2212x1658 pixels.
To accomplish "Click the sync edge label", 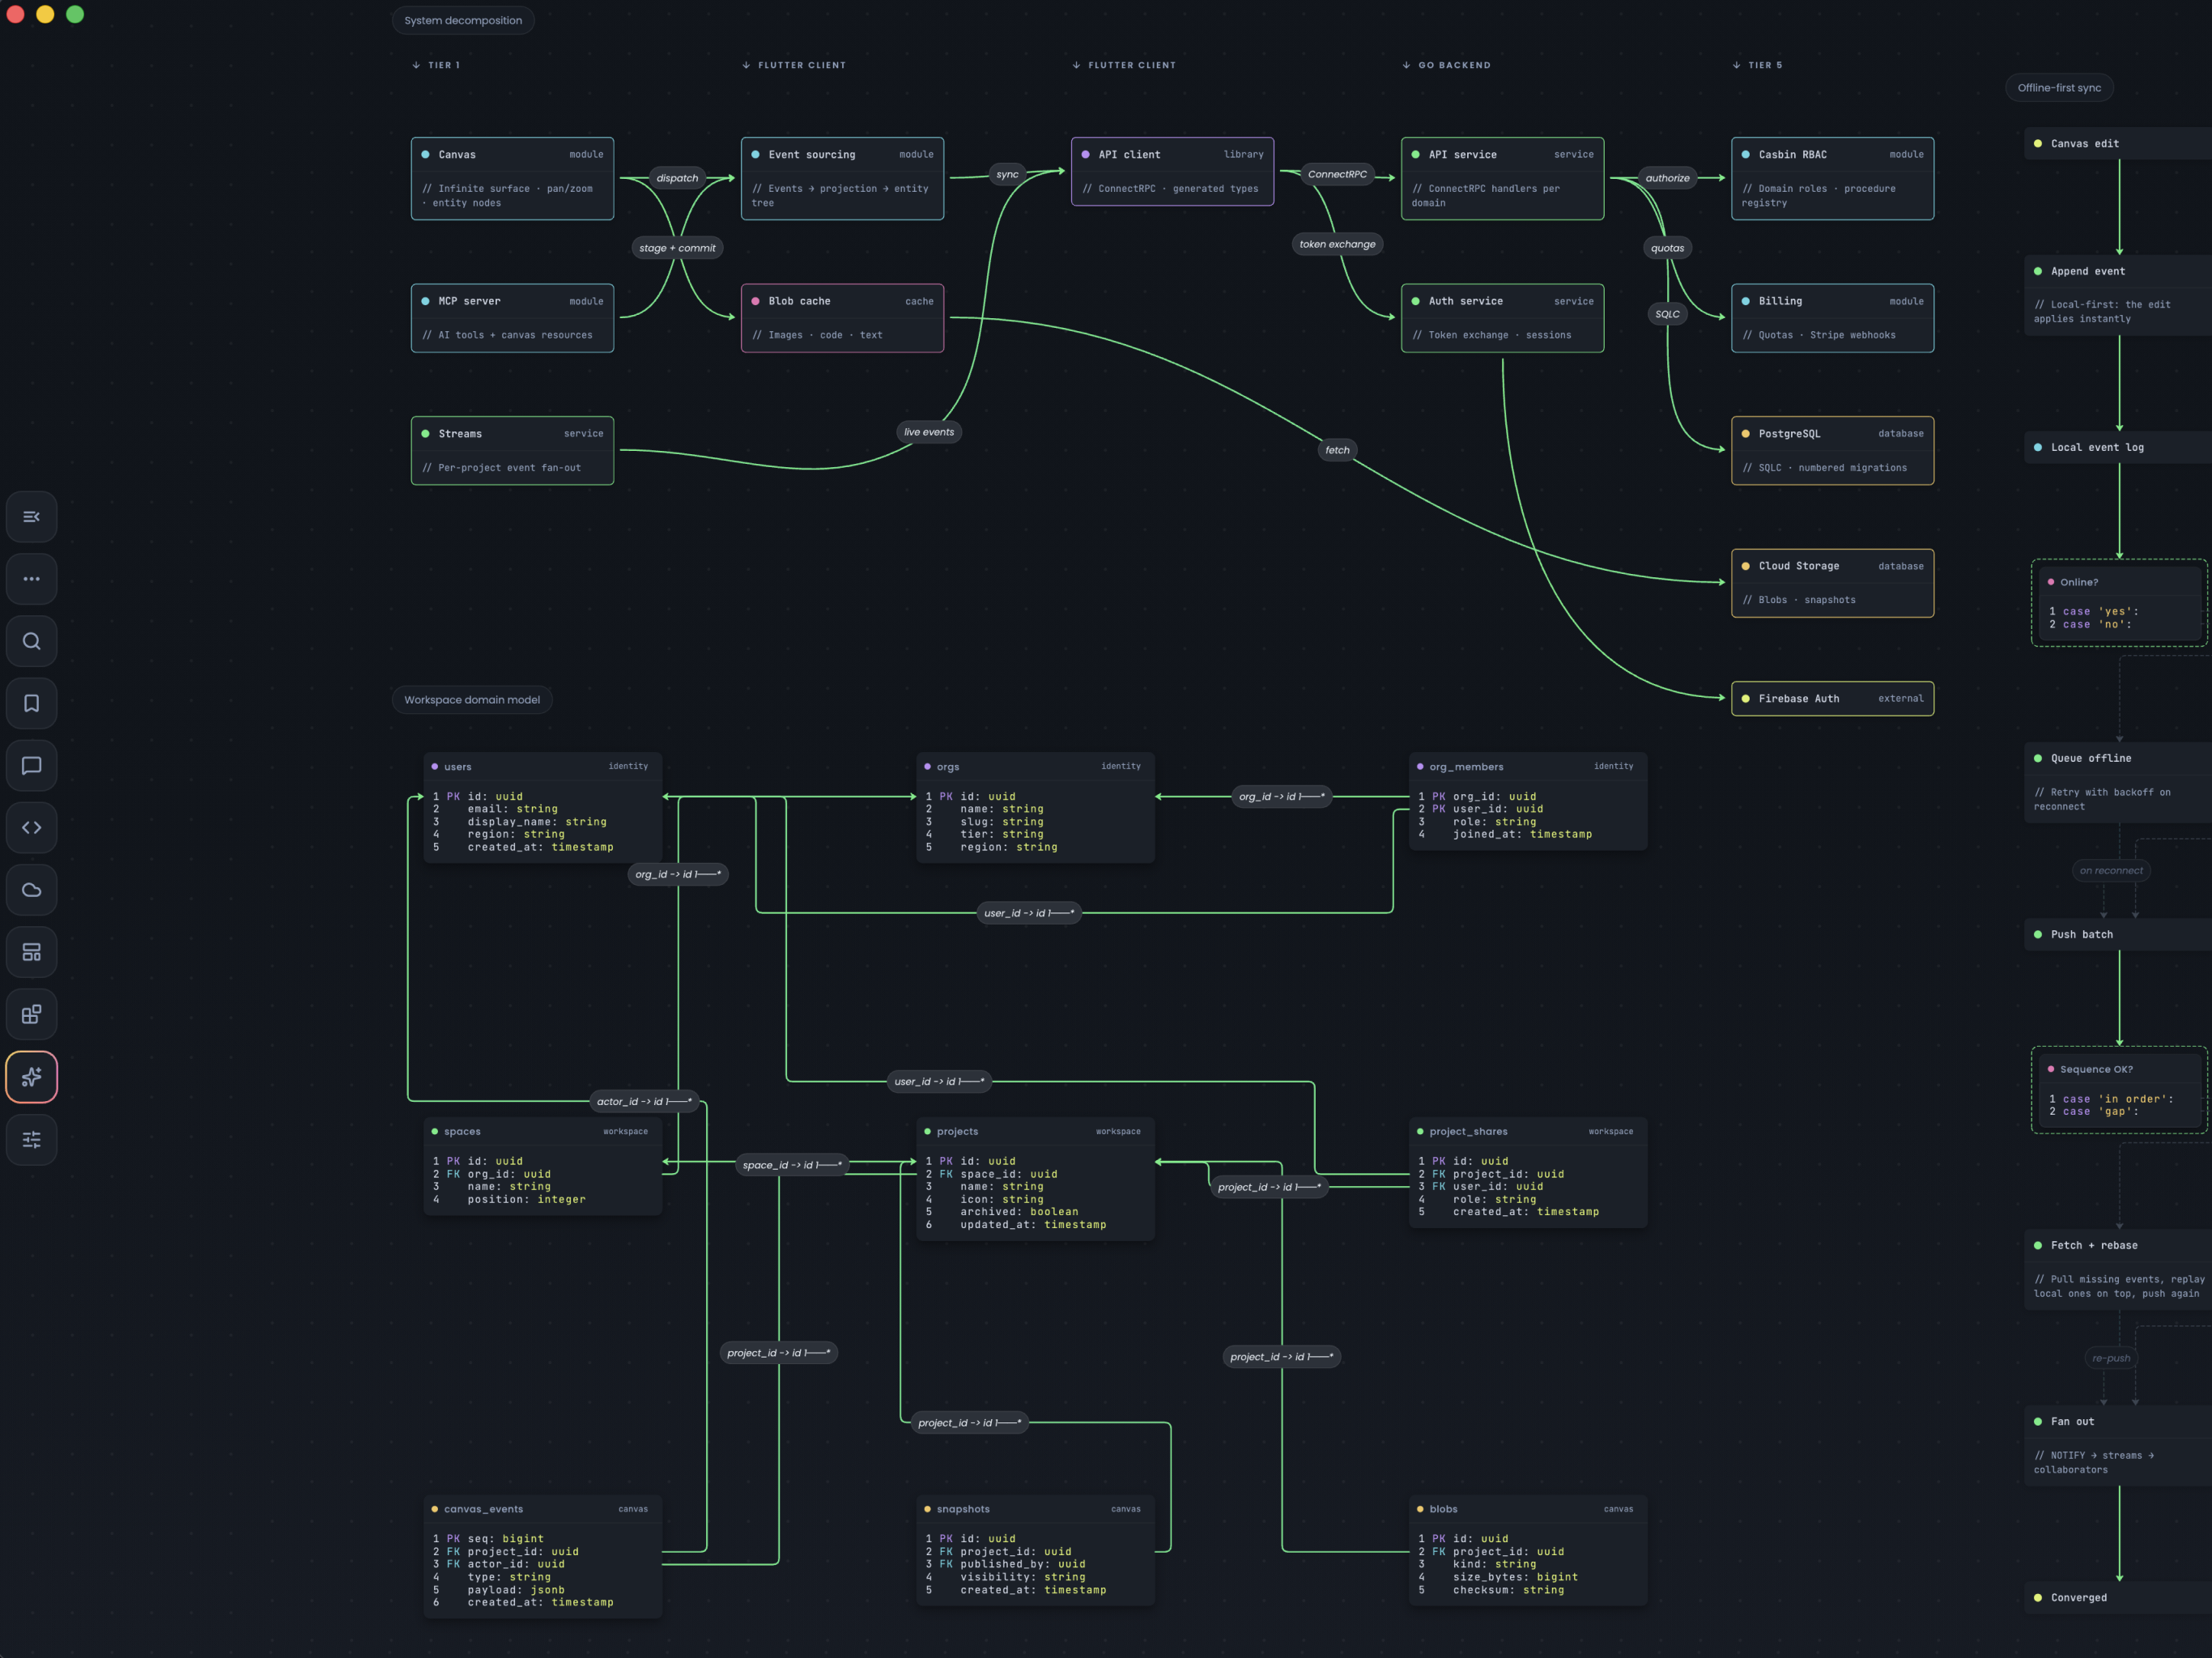I will coord(1007,174).
